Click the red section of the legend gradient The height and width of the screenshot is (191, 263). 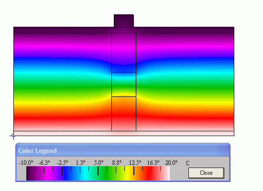[x=149, y=173]
